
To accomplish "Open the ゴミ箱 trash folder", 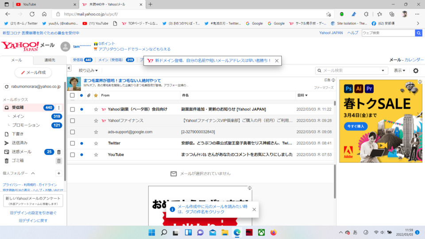I will [18, 160].
